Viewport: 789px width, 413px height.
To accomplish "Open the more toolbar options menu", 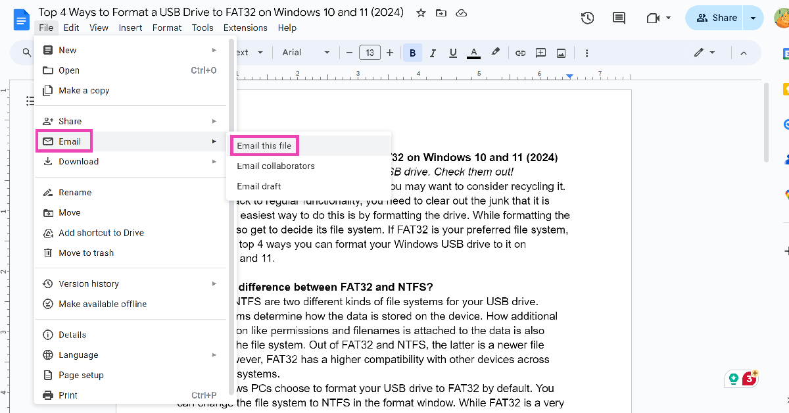I will 586,53.
